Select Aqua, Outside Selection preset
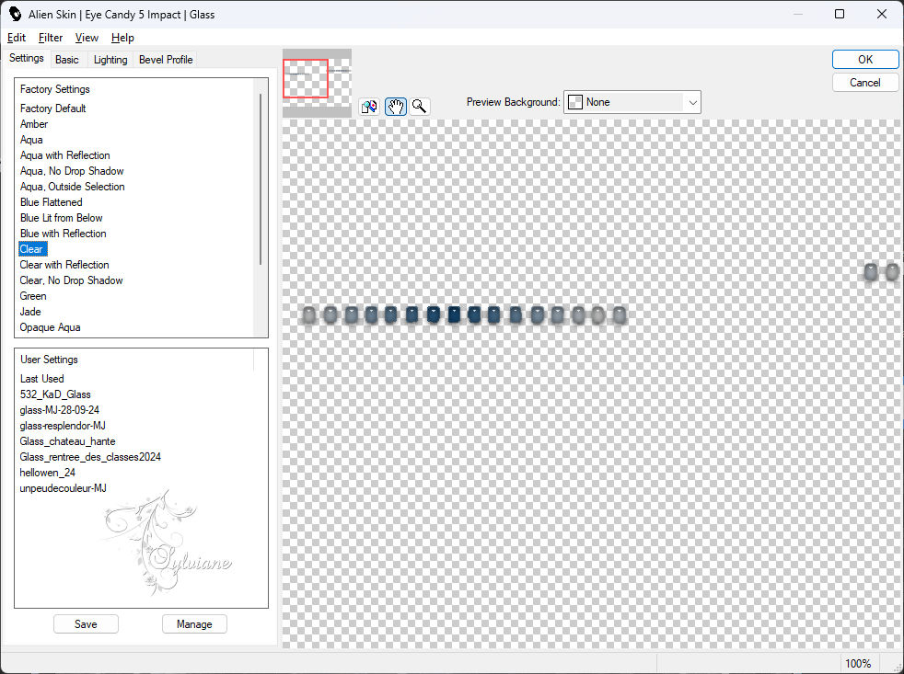The width and height of the screenshot is (904, 674). click(72, 186)
